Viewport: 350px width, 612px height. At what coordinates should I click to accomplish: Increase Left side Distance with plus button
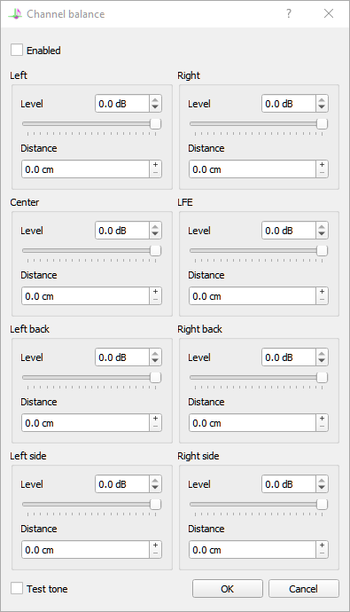[x=155, y=545]
